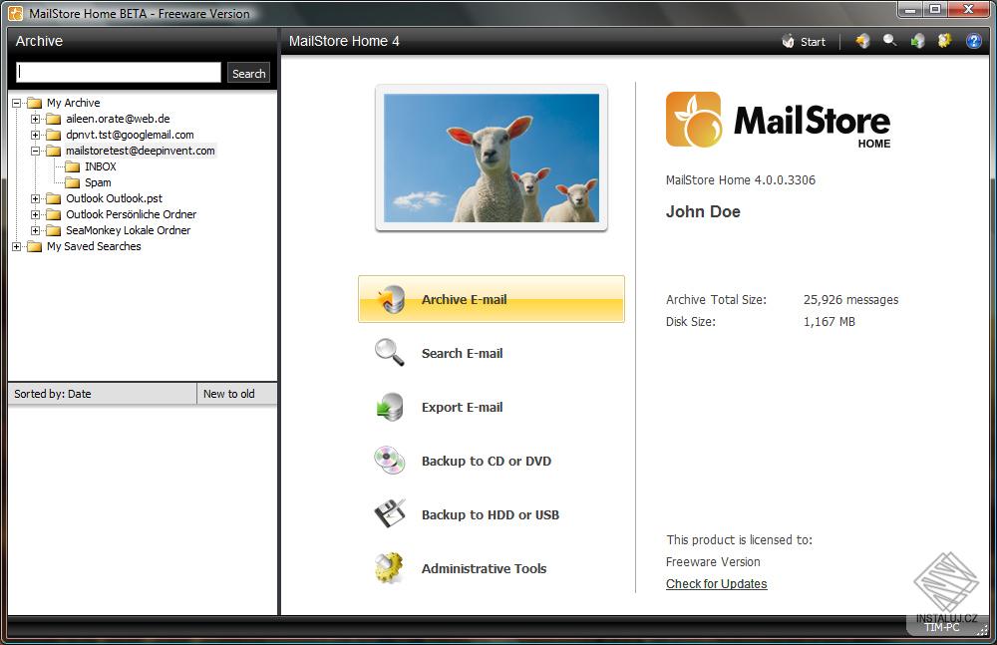Select the Search E-mail magnifier icon in toolbar

(888, 41)
